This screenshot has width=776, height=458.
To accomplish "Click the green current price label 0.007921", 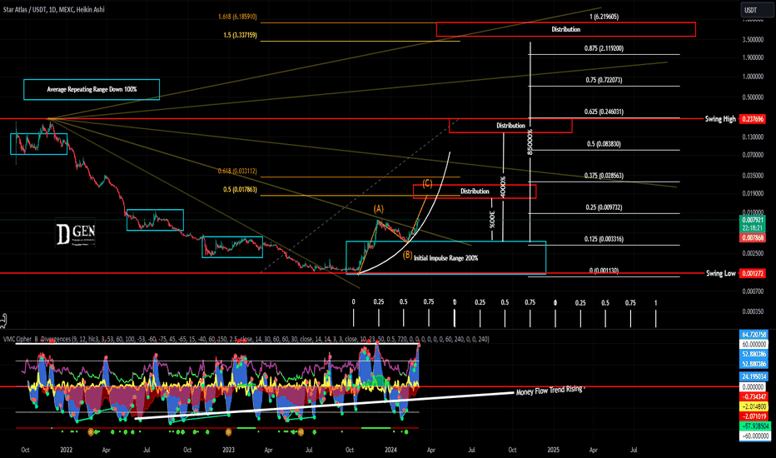I will click(x=753, y=219).
